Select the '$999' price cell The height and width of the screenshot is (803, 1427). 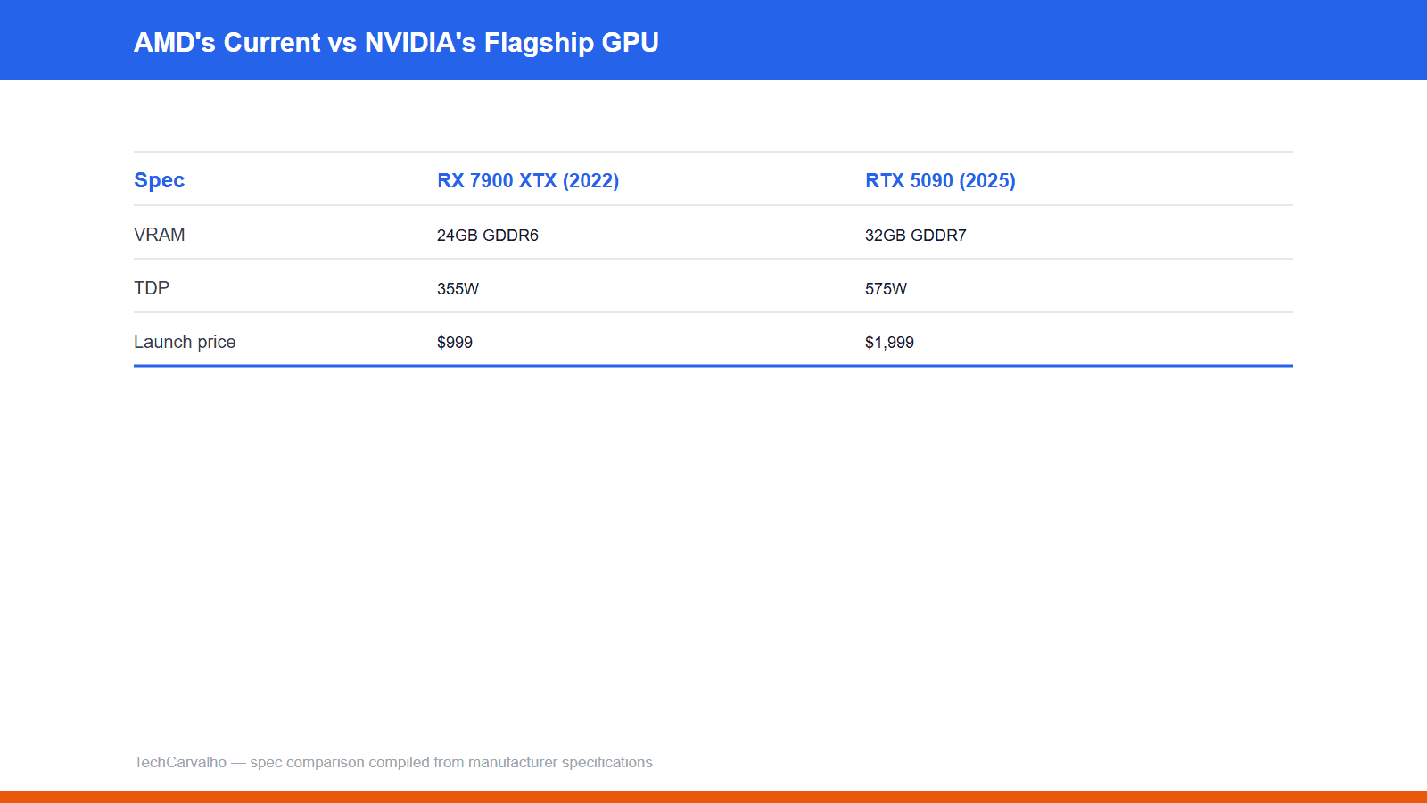tap(455, 343)
